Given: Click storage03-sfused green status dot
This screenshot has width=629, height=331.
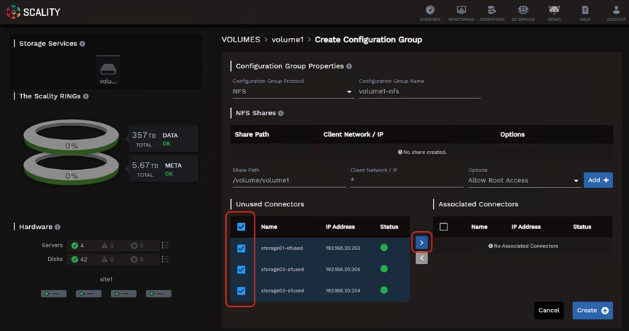Looking at the screenshot, I should (384, 269).
